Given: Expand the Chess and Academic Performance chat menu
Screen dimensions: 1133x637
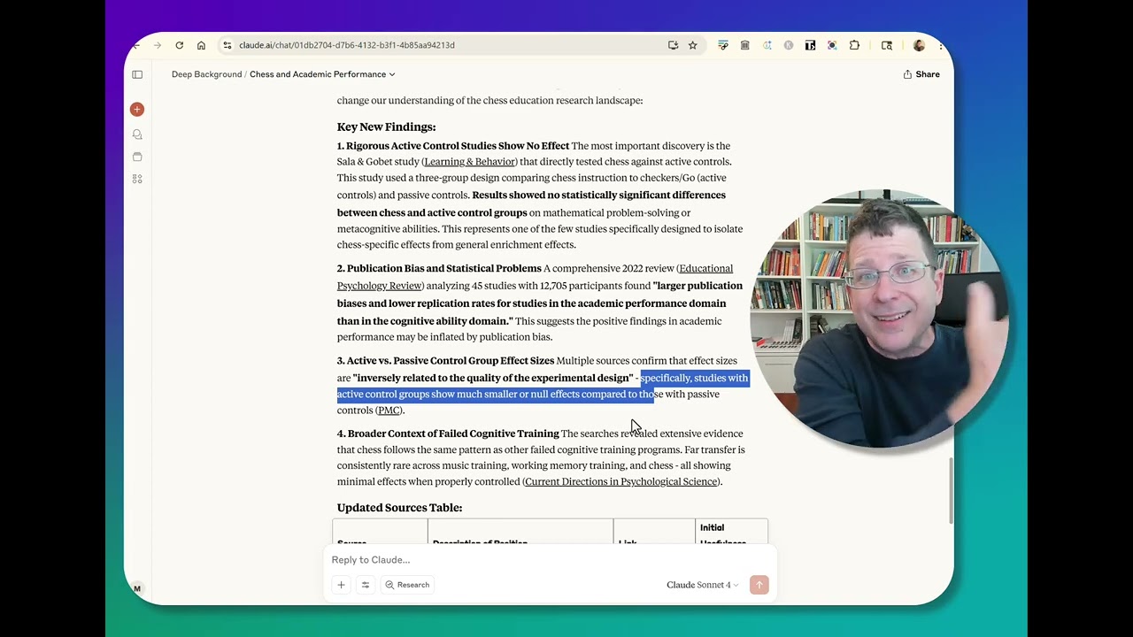Looking at the screenshot, I should pyautogui.click(x=322, y=74).
